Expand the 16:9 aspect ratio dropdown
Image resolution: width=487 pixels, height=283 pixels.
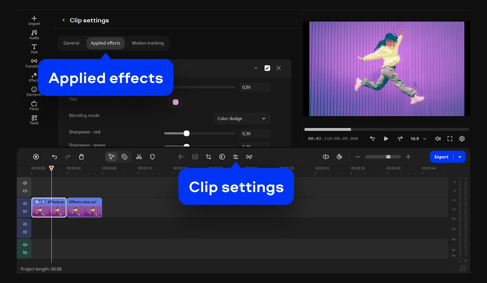tap(418, 139)
